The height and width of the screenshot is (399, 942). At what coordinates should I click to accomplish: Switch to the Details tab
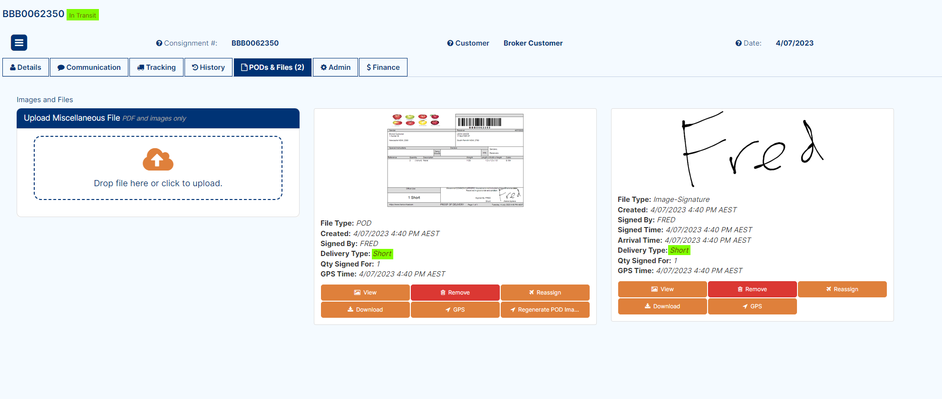coord(26,67)
